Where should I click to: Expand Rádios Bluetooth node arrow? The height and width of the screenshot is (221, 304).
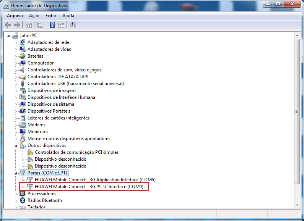coord(16,201)
